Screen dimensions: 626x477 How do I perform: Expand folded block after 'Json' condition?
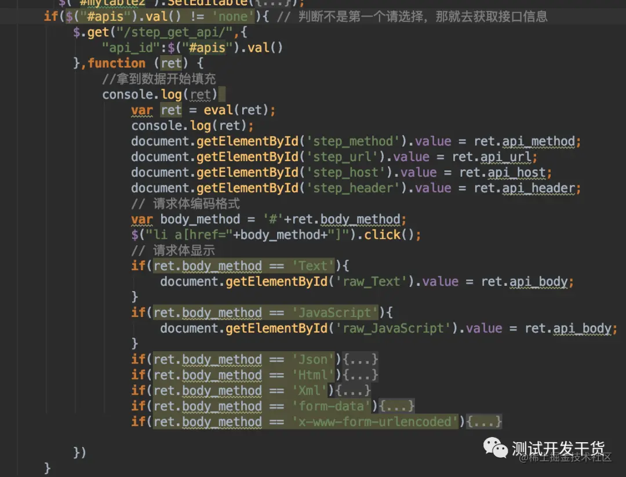point(361,359)
